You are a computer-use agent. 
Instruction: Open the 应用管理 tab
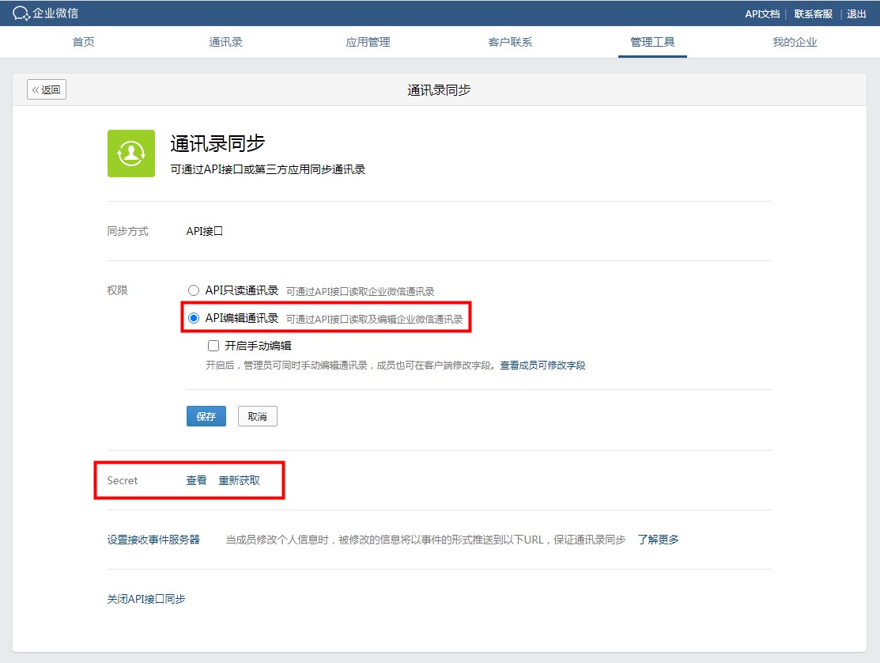(368, 42)
